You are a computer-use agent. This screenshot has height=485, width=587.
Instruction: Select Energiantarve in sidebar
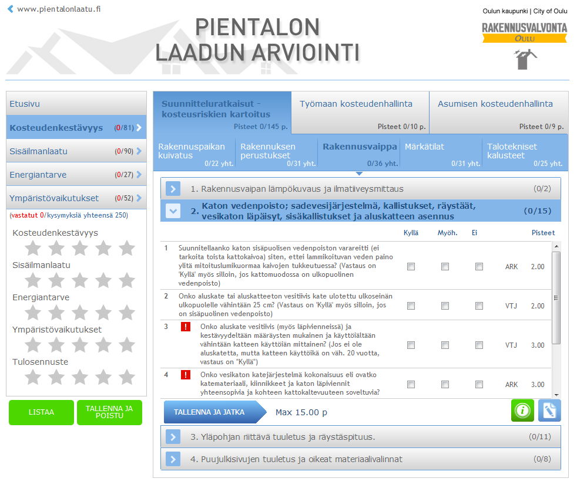pos(76,175)
